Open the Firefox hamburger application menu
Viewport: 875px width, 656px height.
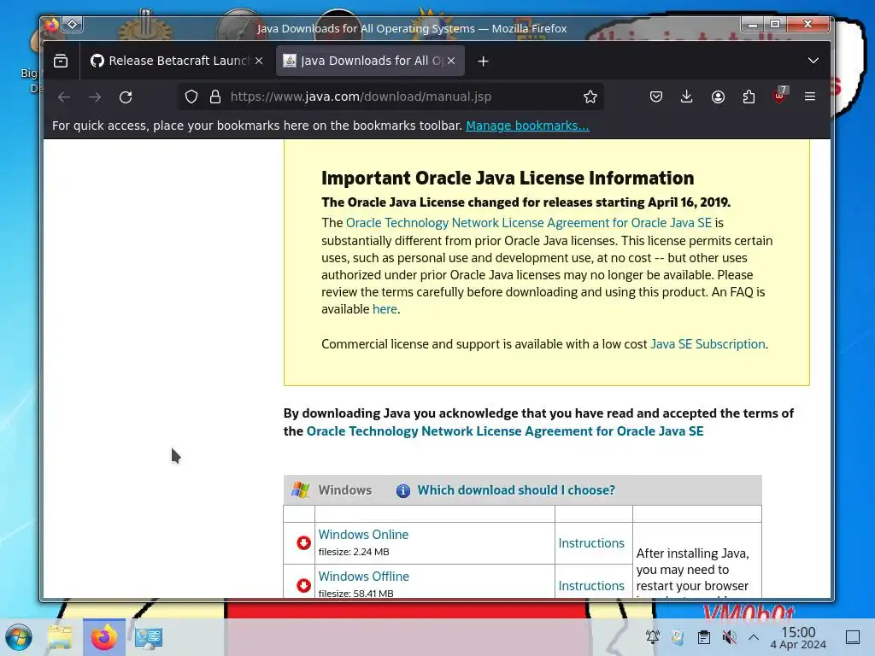point(810,97)
